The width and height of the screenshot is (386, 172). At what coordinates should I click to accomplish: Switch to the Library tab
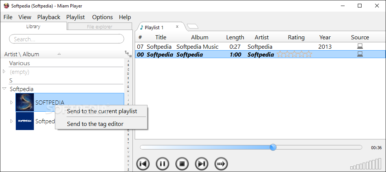[x=33, y=27]
